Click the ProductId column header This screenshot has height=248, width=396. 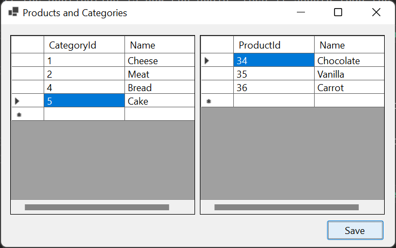(x=274, y=45)
